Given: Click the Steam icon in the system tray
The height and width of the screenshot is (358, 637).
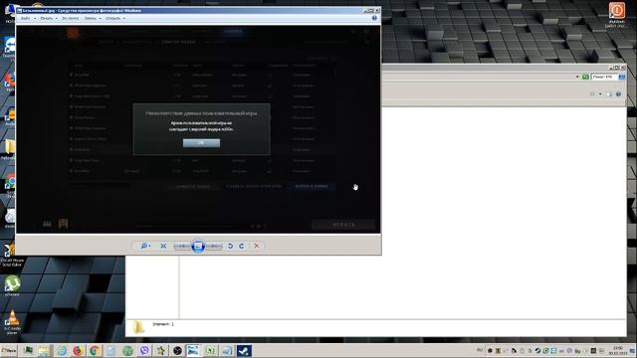Looking at the screenshot, I should pos(537,351).
